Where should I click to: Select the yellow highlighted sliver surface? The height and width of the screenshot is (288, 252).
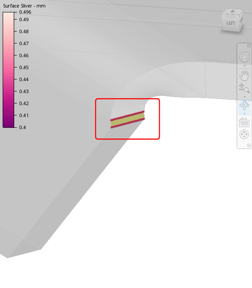[x=128, y=119]
